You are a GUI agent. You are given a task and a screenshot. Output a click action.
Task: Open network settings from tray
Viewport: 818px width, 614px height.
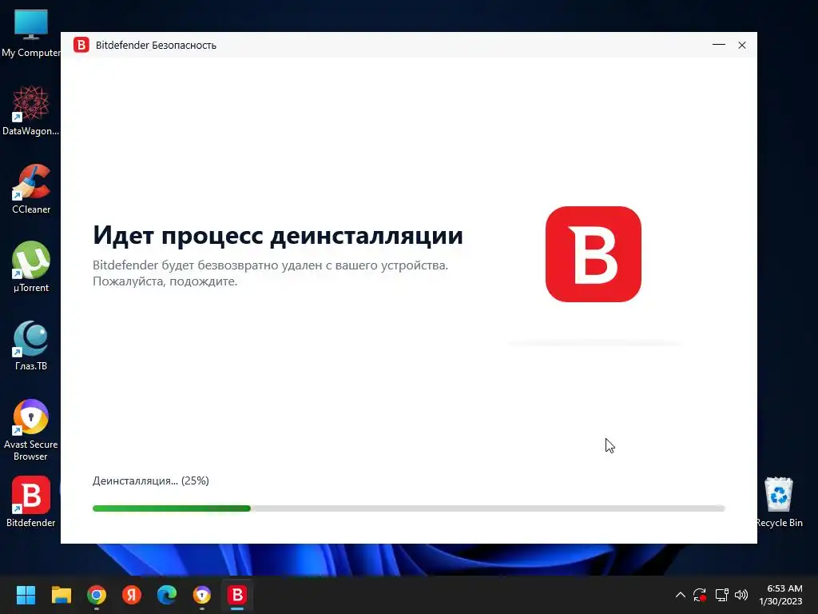click(x=721, y=595)
